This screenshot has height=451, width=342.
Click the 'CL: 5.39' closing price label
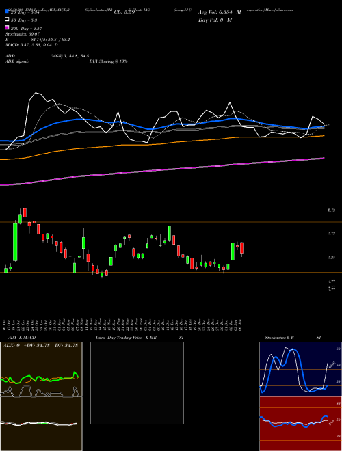pyautogui.click(x=124, y=12)
